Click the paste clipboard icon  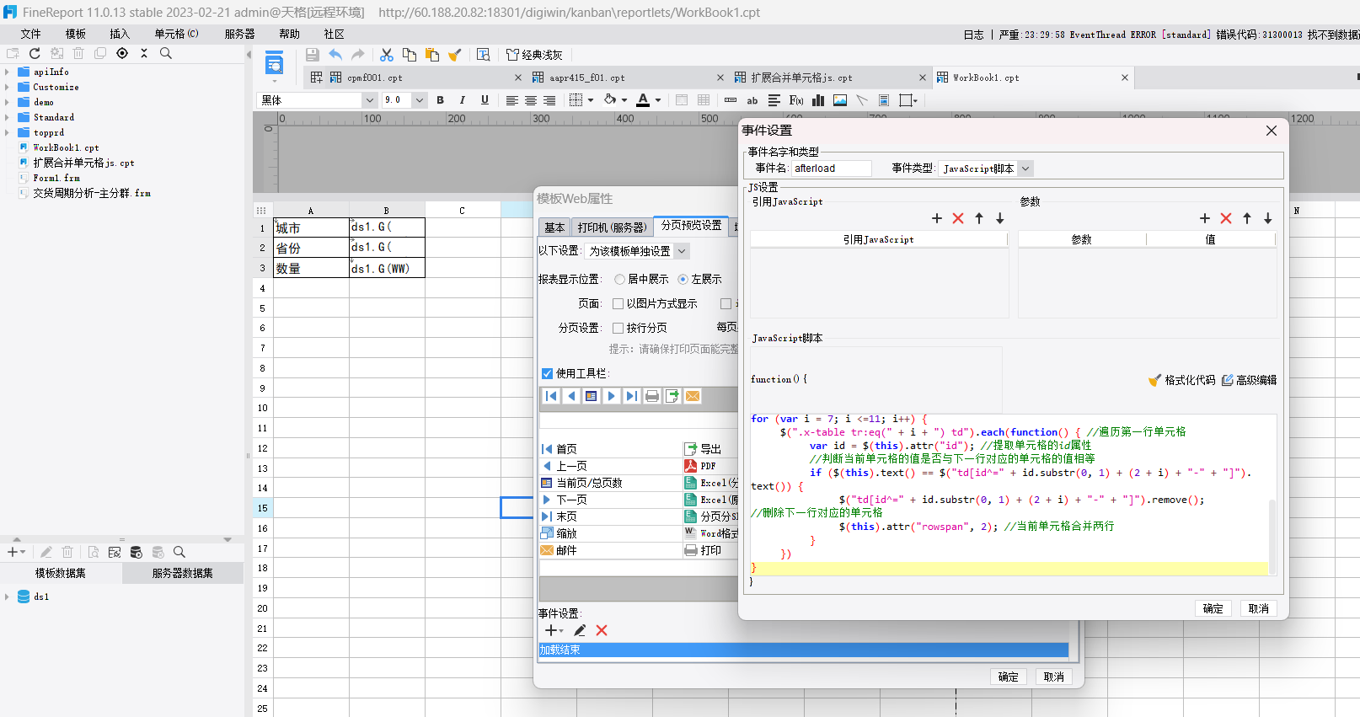(x=432, y=55)
